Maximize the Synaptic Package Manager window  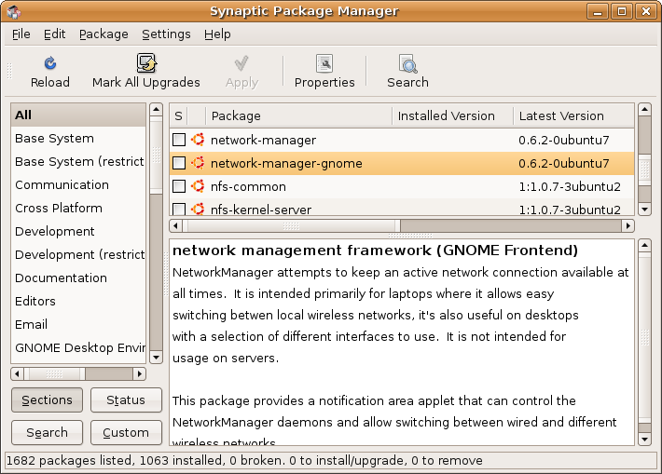(622, 11)
